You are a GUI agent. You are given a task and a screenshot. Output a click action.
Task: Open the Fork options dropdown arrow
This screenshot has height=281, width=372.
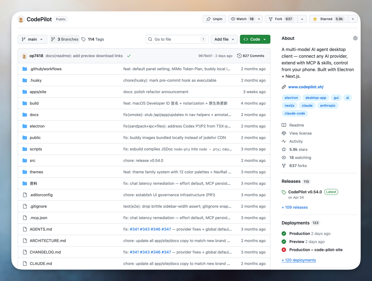302,19
